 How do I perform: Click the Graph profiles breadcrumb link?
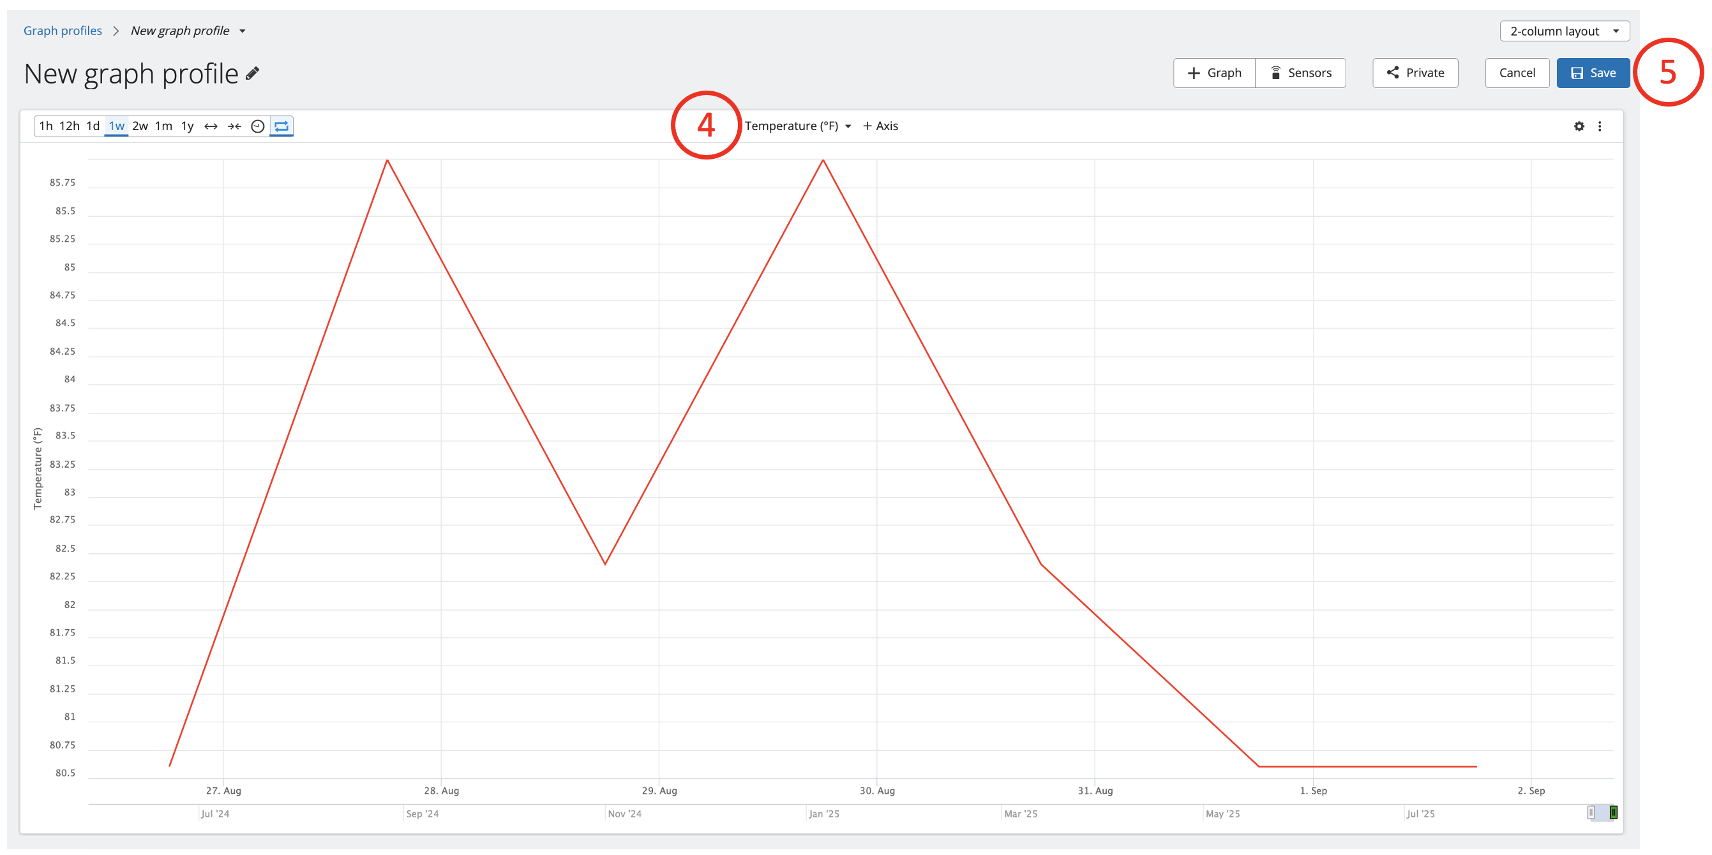pos(63,31)
